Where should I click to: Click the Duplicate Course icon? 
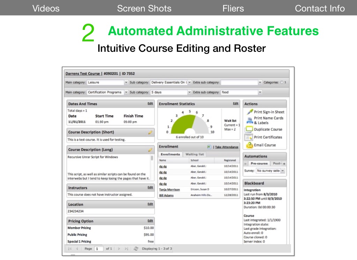[x=249, y=129]
